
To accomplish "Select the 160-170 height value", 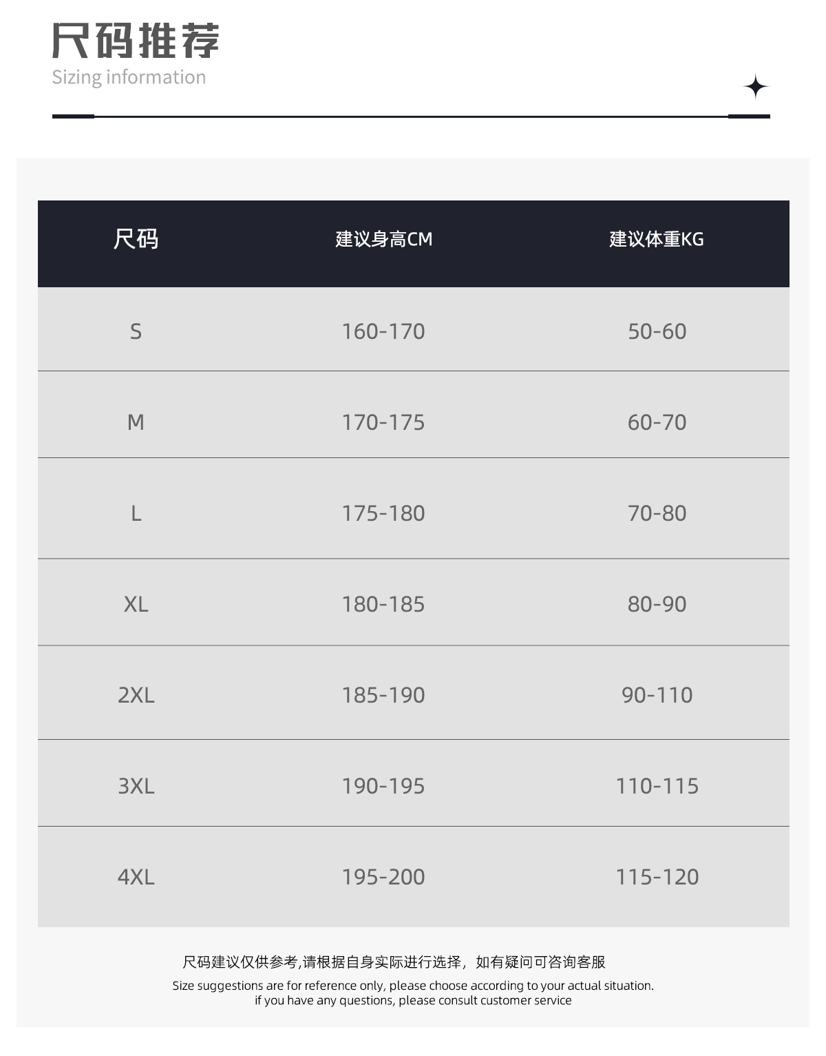I will tap(383, 331).
